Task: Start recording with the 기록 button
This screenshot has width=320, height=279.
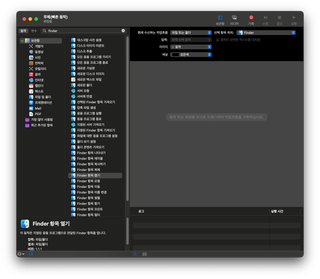Action: pyautogui.click(x=251, y=20)
